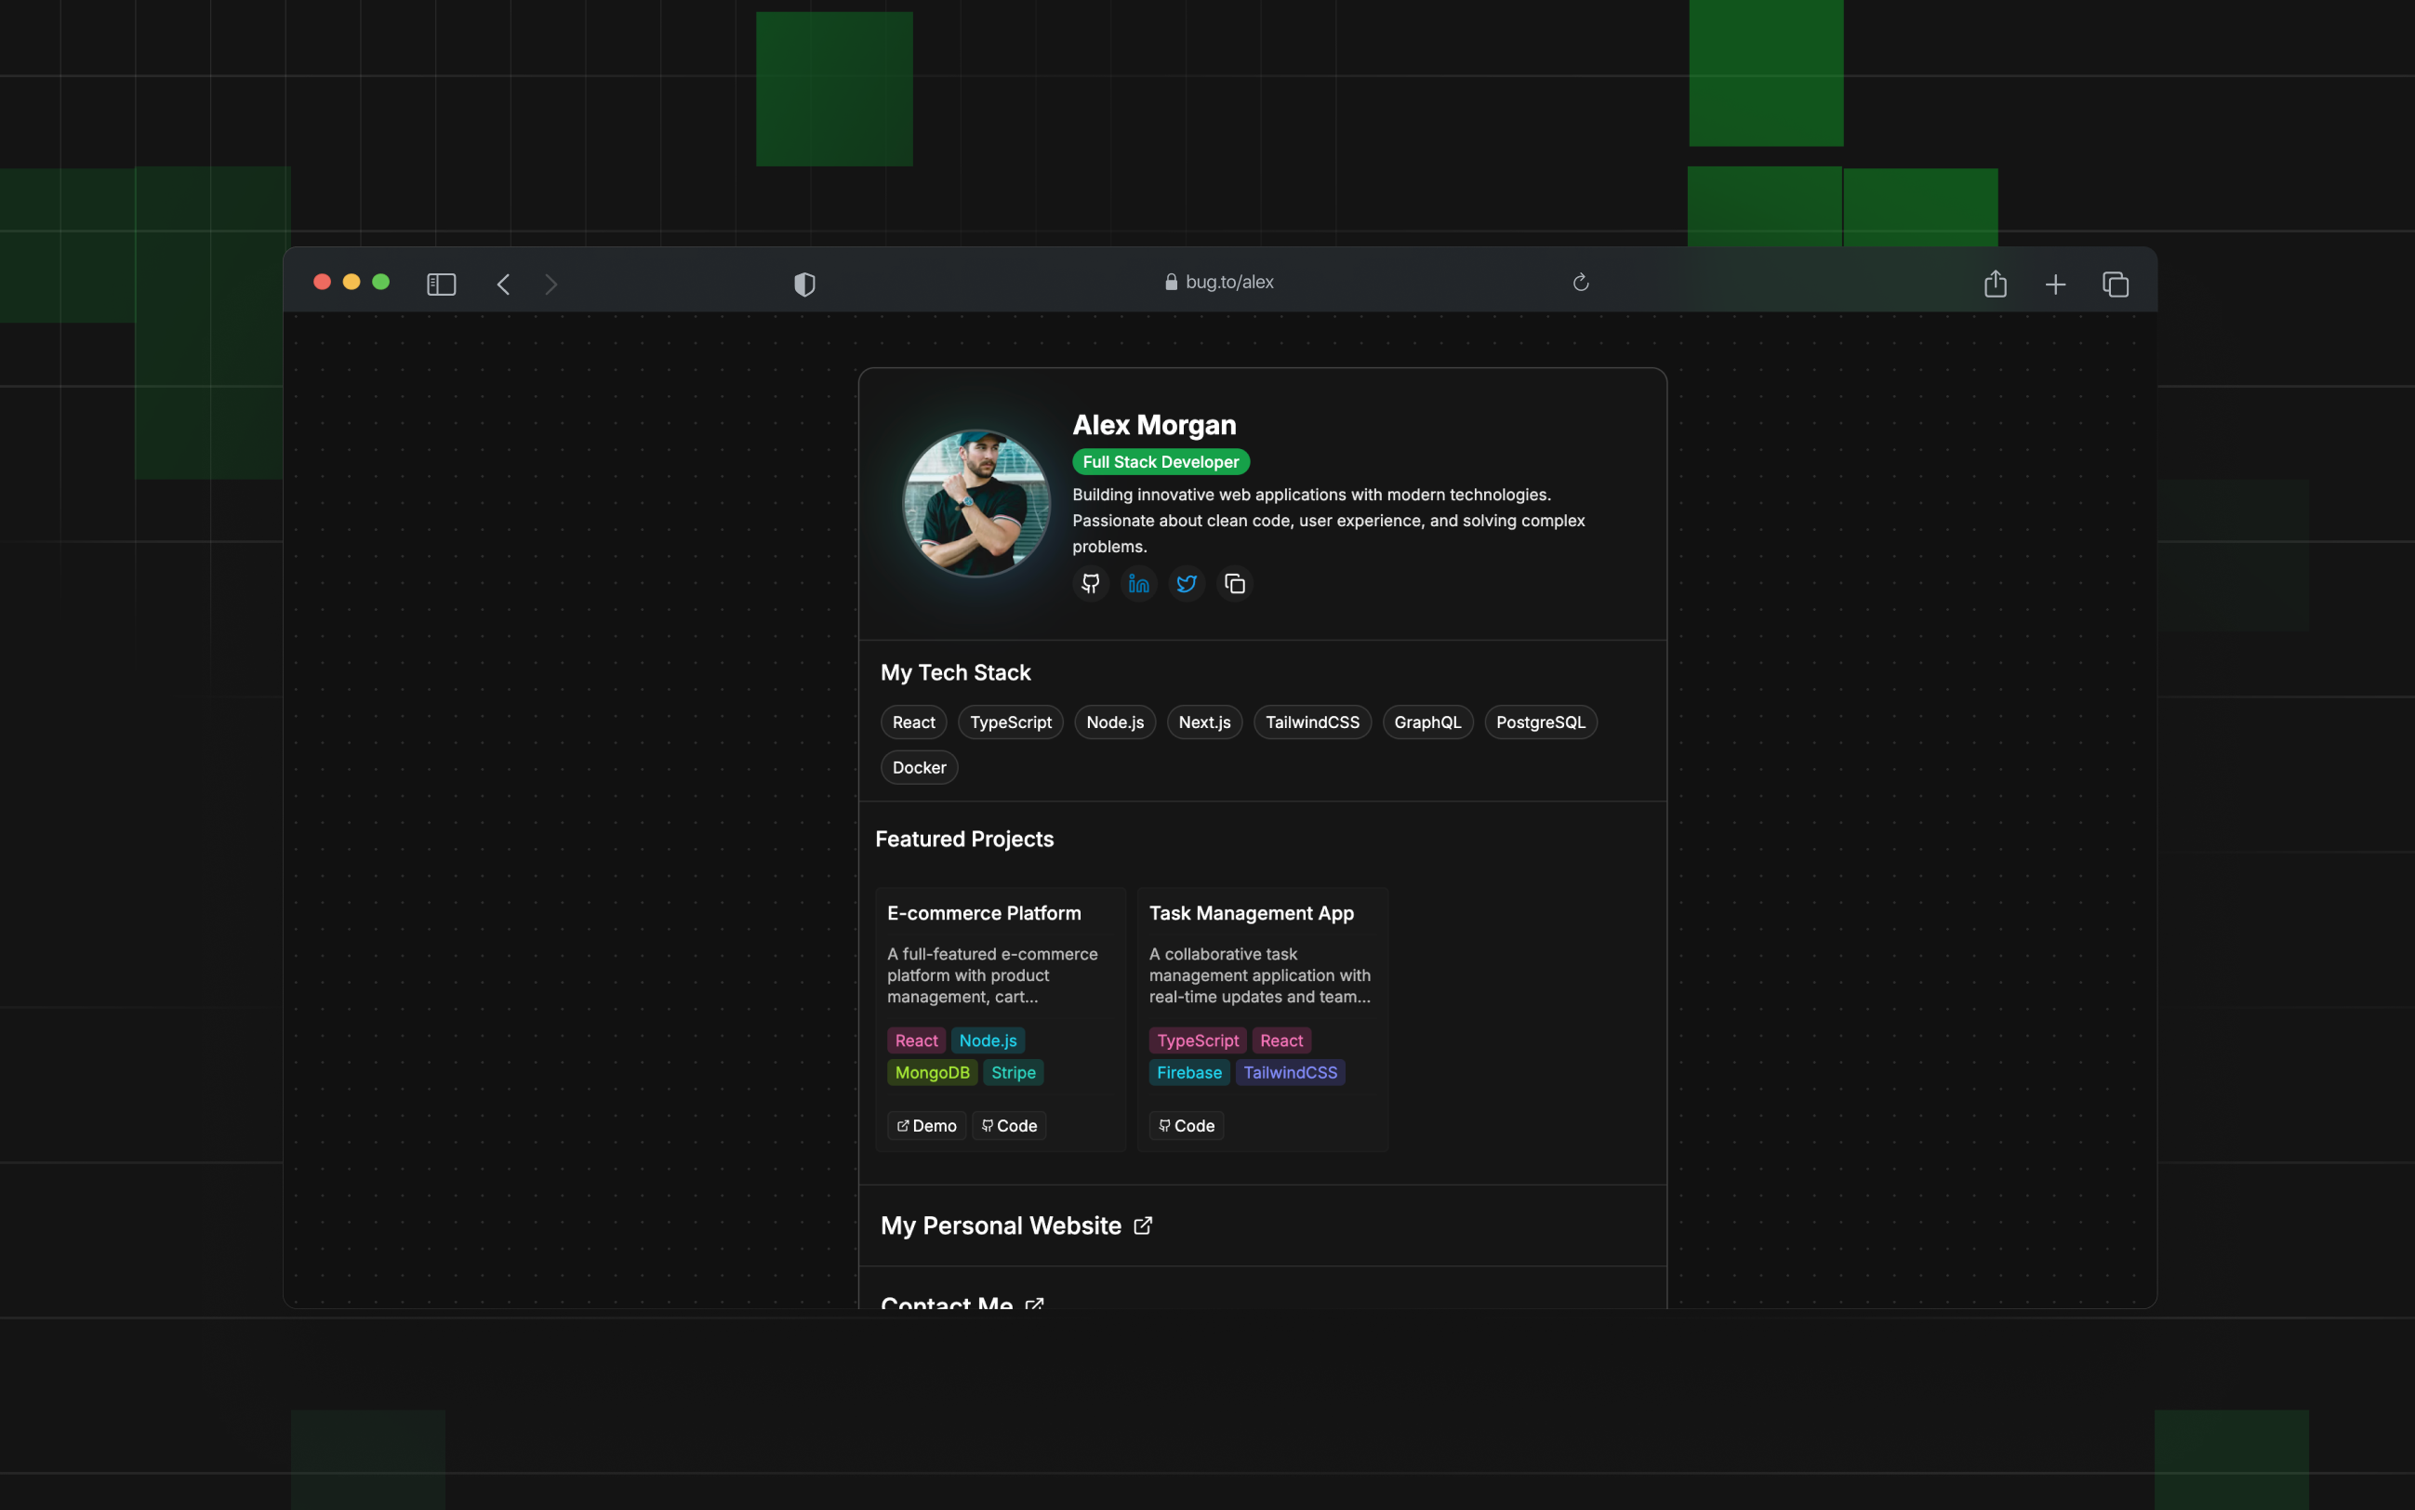Click the My Tech Stack heading
Screen dimensions: 2415x1510
[955, 672]
